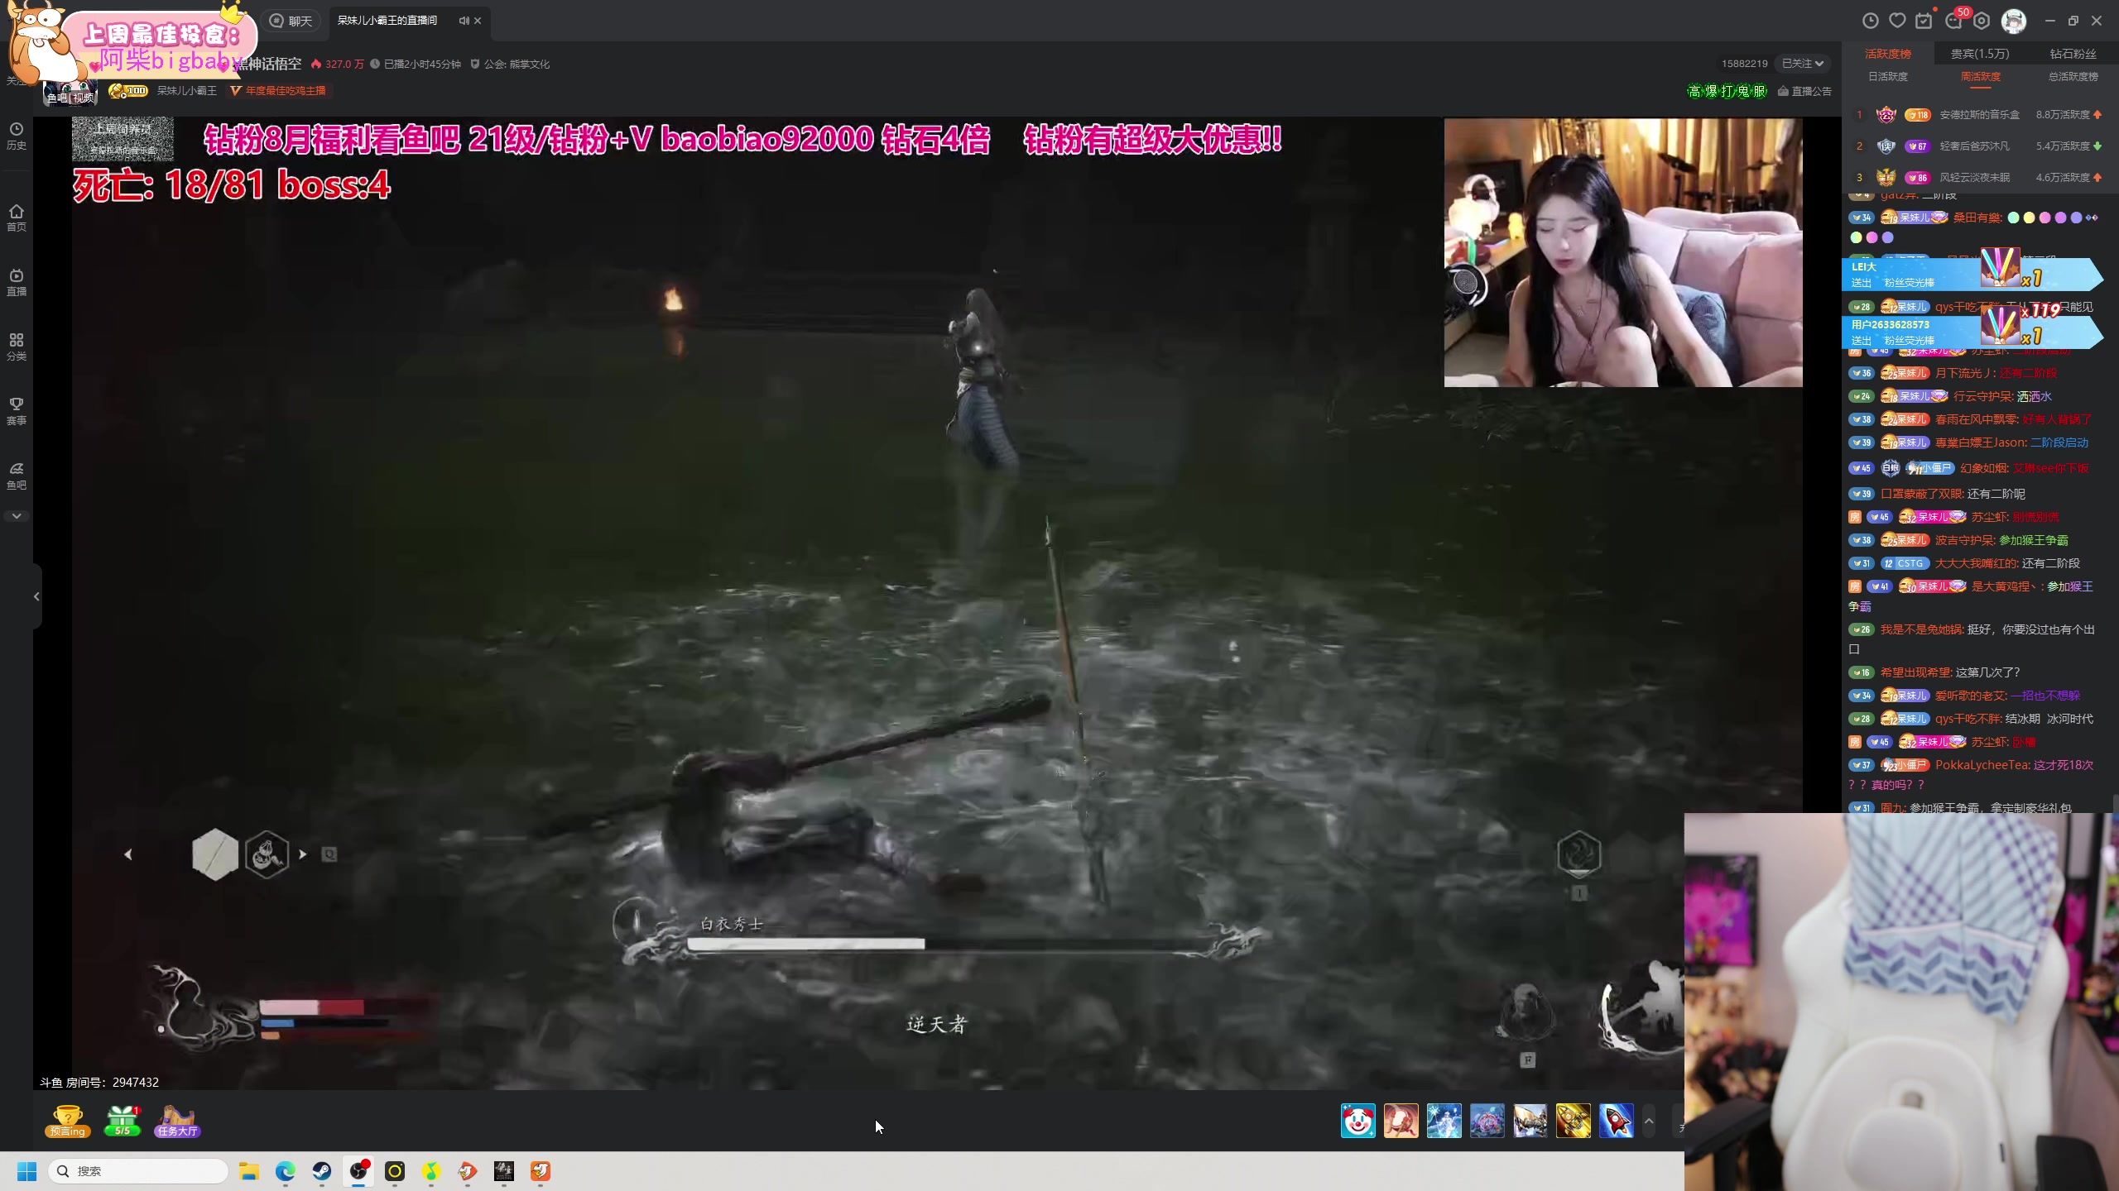This screenshot has width=2119, height=1191.
Task: Open the 直播公告 announcement
Action: (1804, 91)
